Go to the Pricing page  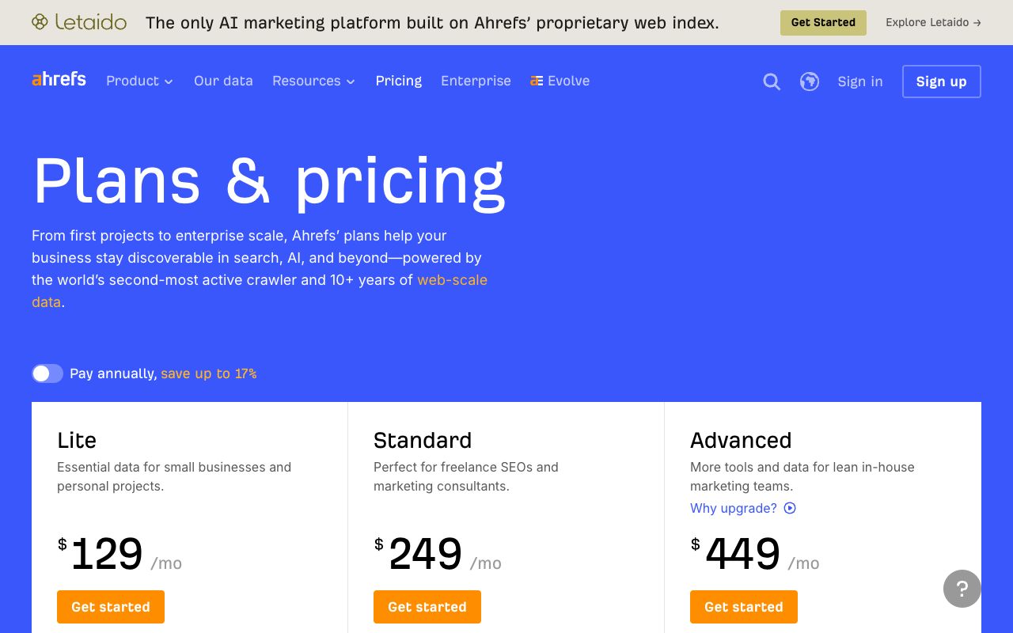[399, 81]
